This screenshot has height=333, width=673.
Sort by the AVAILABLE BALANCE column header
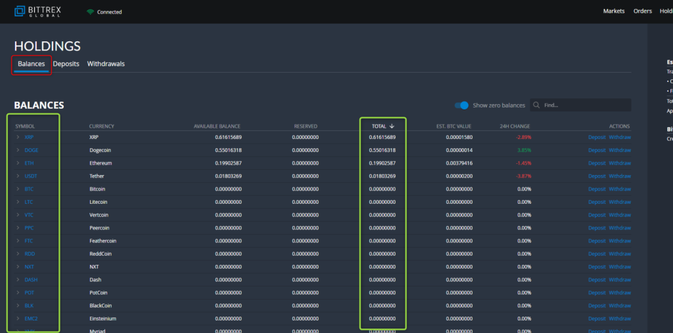point(217,127)
